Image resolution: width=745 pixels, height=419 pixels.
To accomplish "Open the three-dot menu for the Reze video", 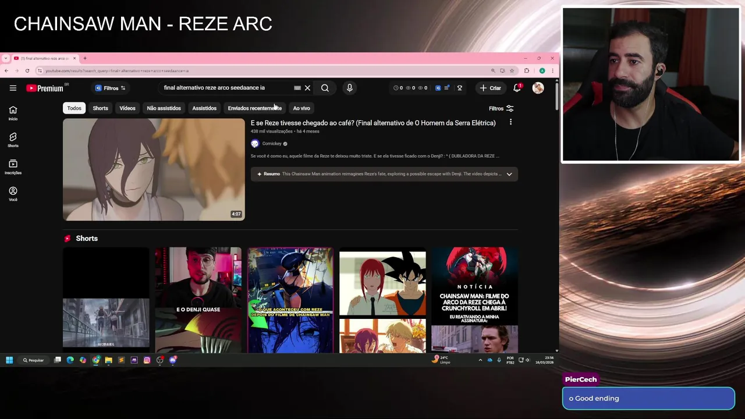I will [510, 122].
